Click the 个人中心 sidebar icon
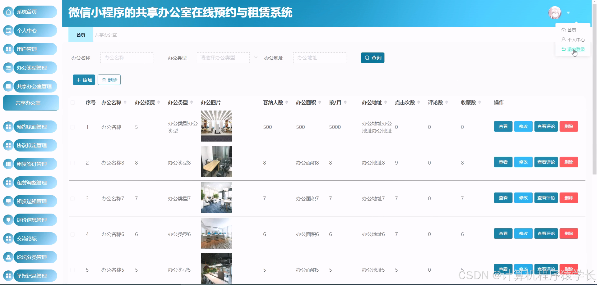597x285 pixels. [x=8, y=30]
